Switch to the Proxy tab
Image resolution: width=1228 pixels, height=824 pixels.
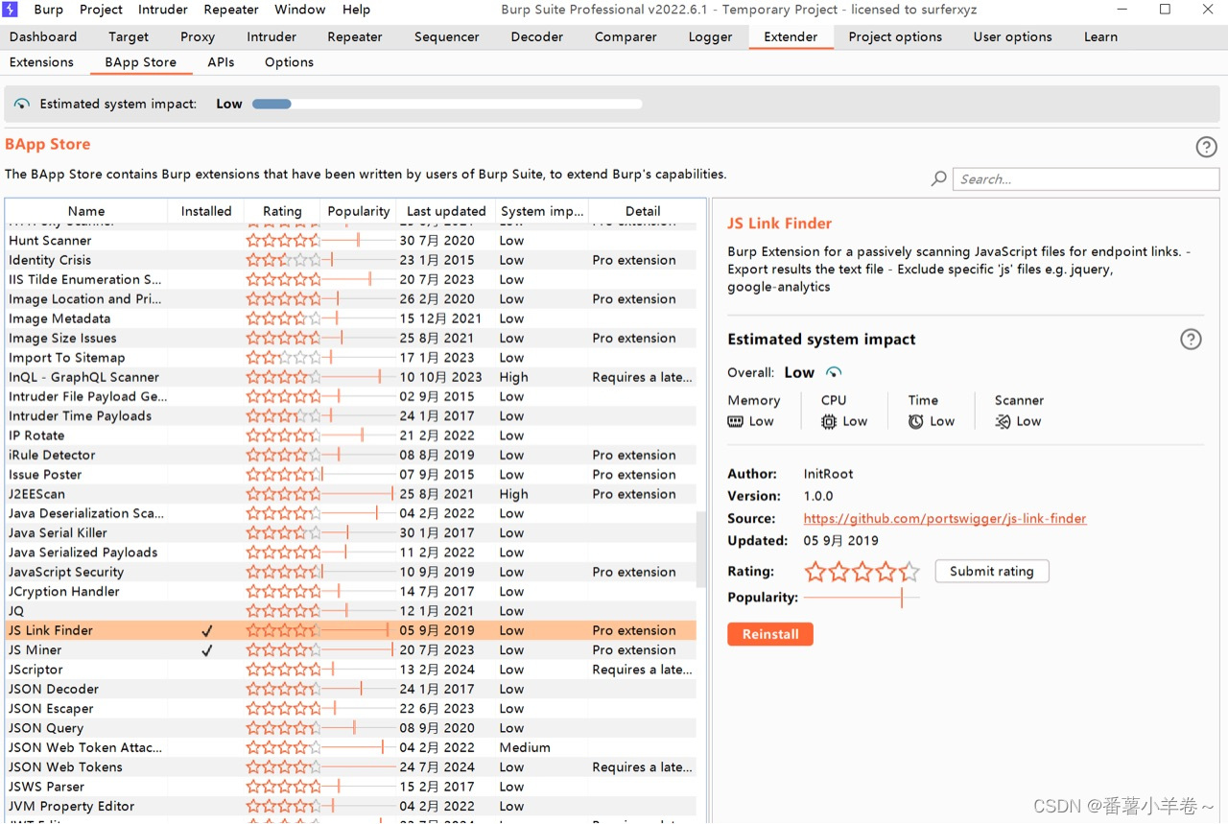coord(198,36)
